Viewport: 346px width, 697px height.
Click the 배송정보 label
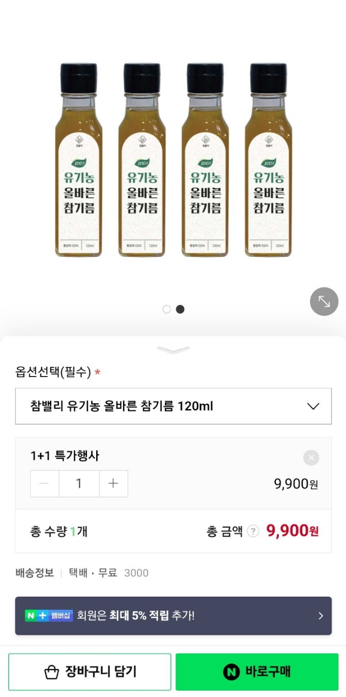click(34, 573)
